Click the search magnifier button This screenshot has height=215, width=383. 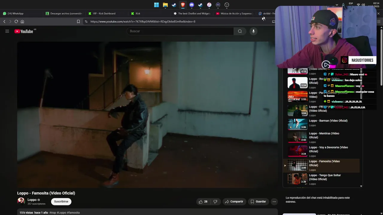point(240,31)
